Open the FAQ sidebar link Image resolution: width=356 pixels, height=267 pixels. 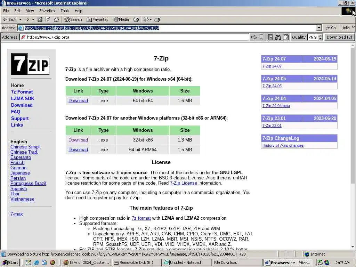15,112
